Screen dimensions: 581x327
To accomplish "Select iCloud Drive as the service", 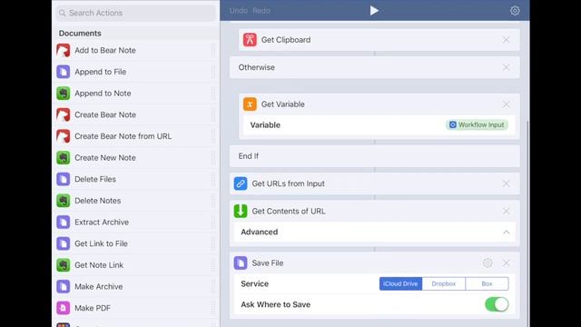I will pyautogui.click(x=400, y=283).
